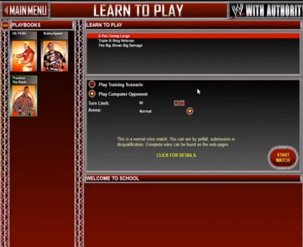Increase turn limit with right stepper
This screenshot has height=247, width=303.
pos(182,103)
